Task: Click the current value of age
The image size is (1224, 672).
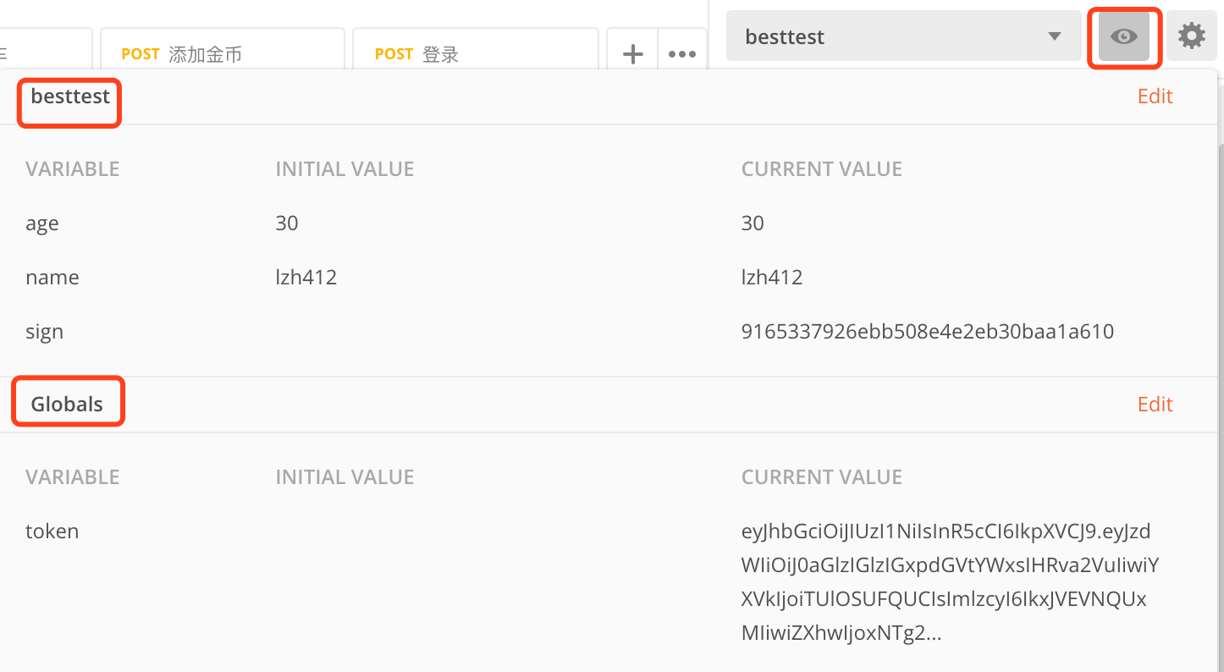Action: point(753,223)
